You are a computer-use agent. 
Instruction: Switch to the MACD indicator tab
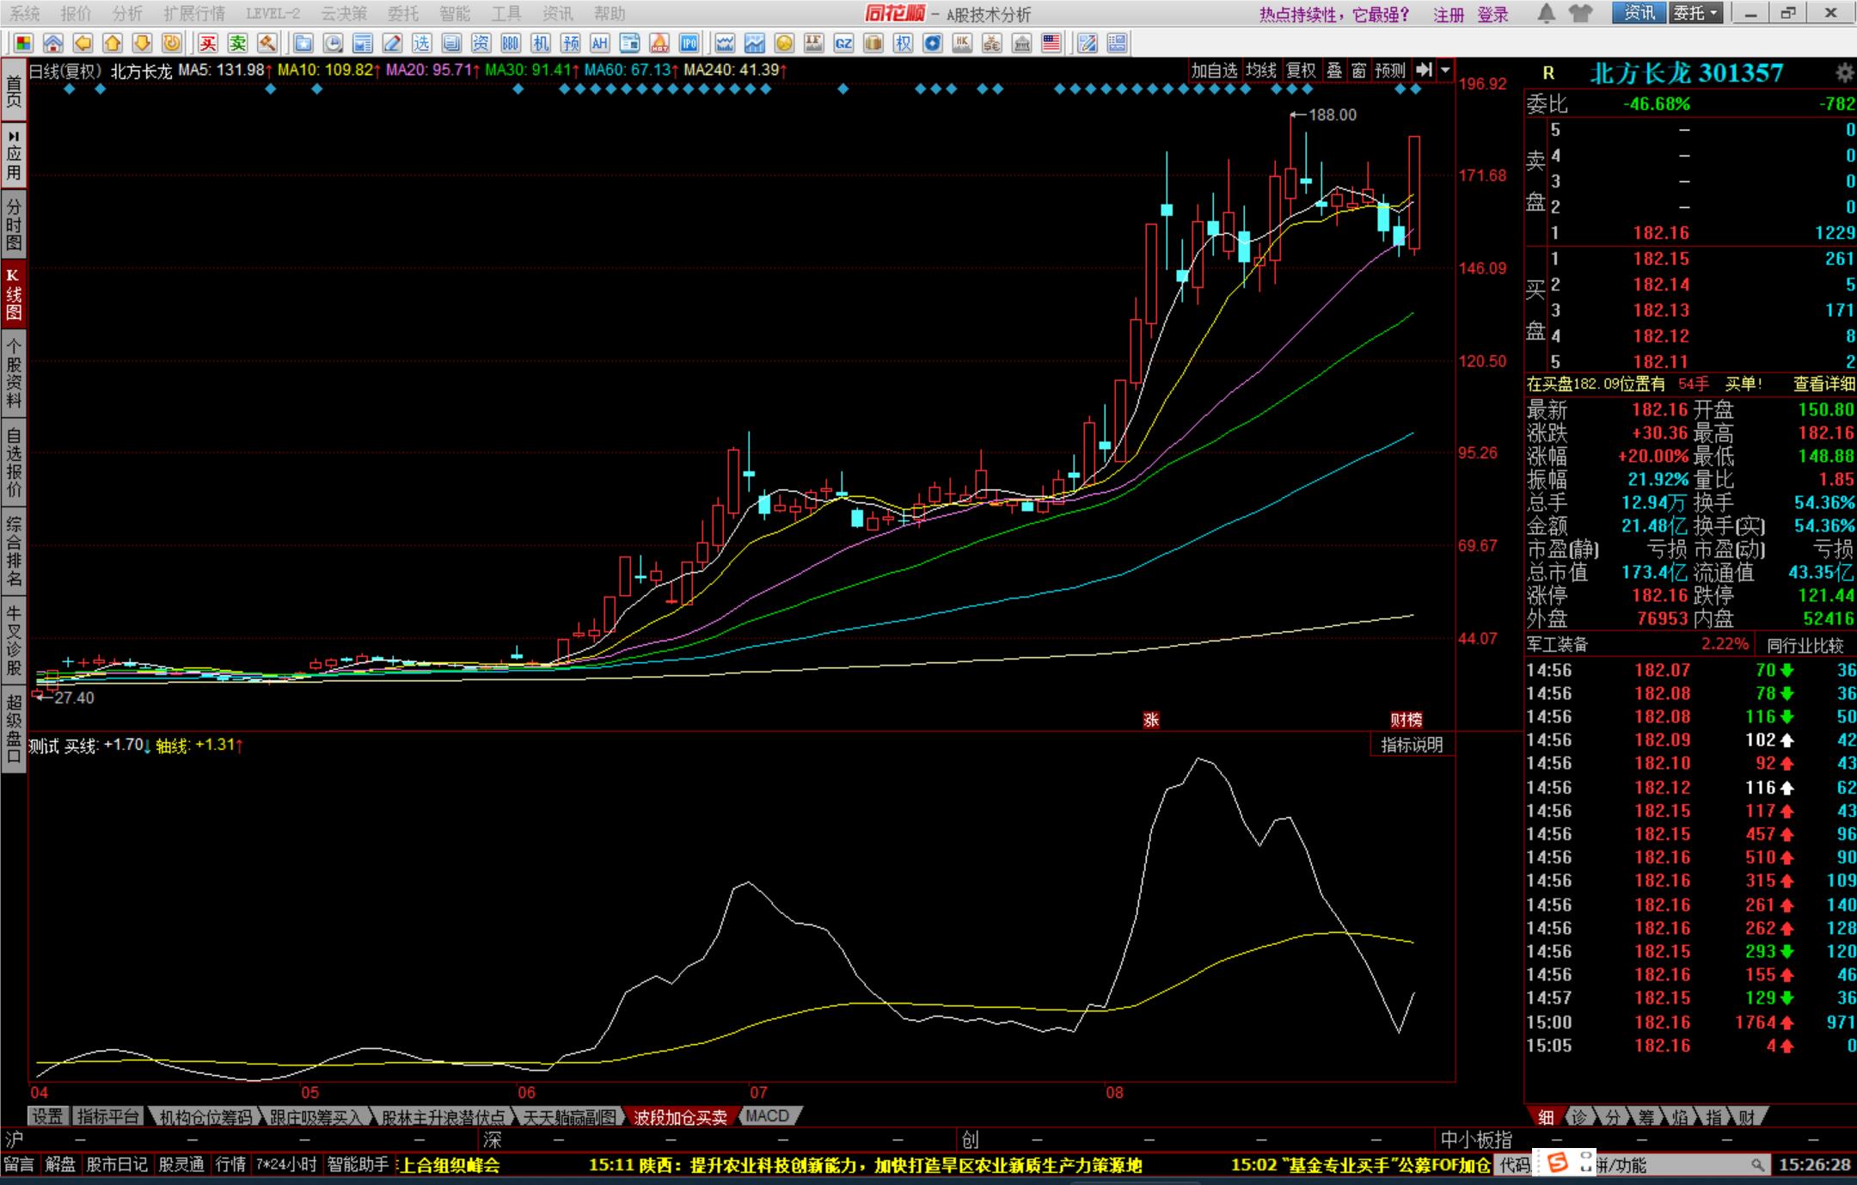click(x=768, y=1115)
